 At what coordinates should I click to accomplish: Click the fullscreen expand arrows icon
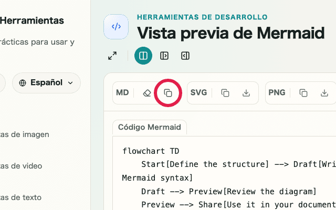pos(112,56)
